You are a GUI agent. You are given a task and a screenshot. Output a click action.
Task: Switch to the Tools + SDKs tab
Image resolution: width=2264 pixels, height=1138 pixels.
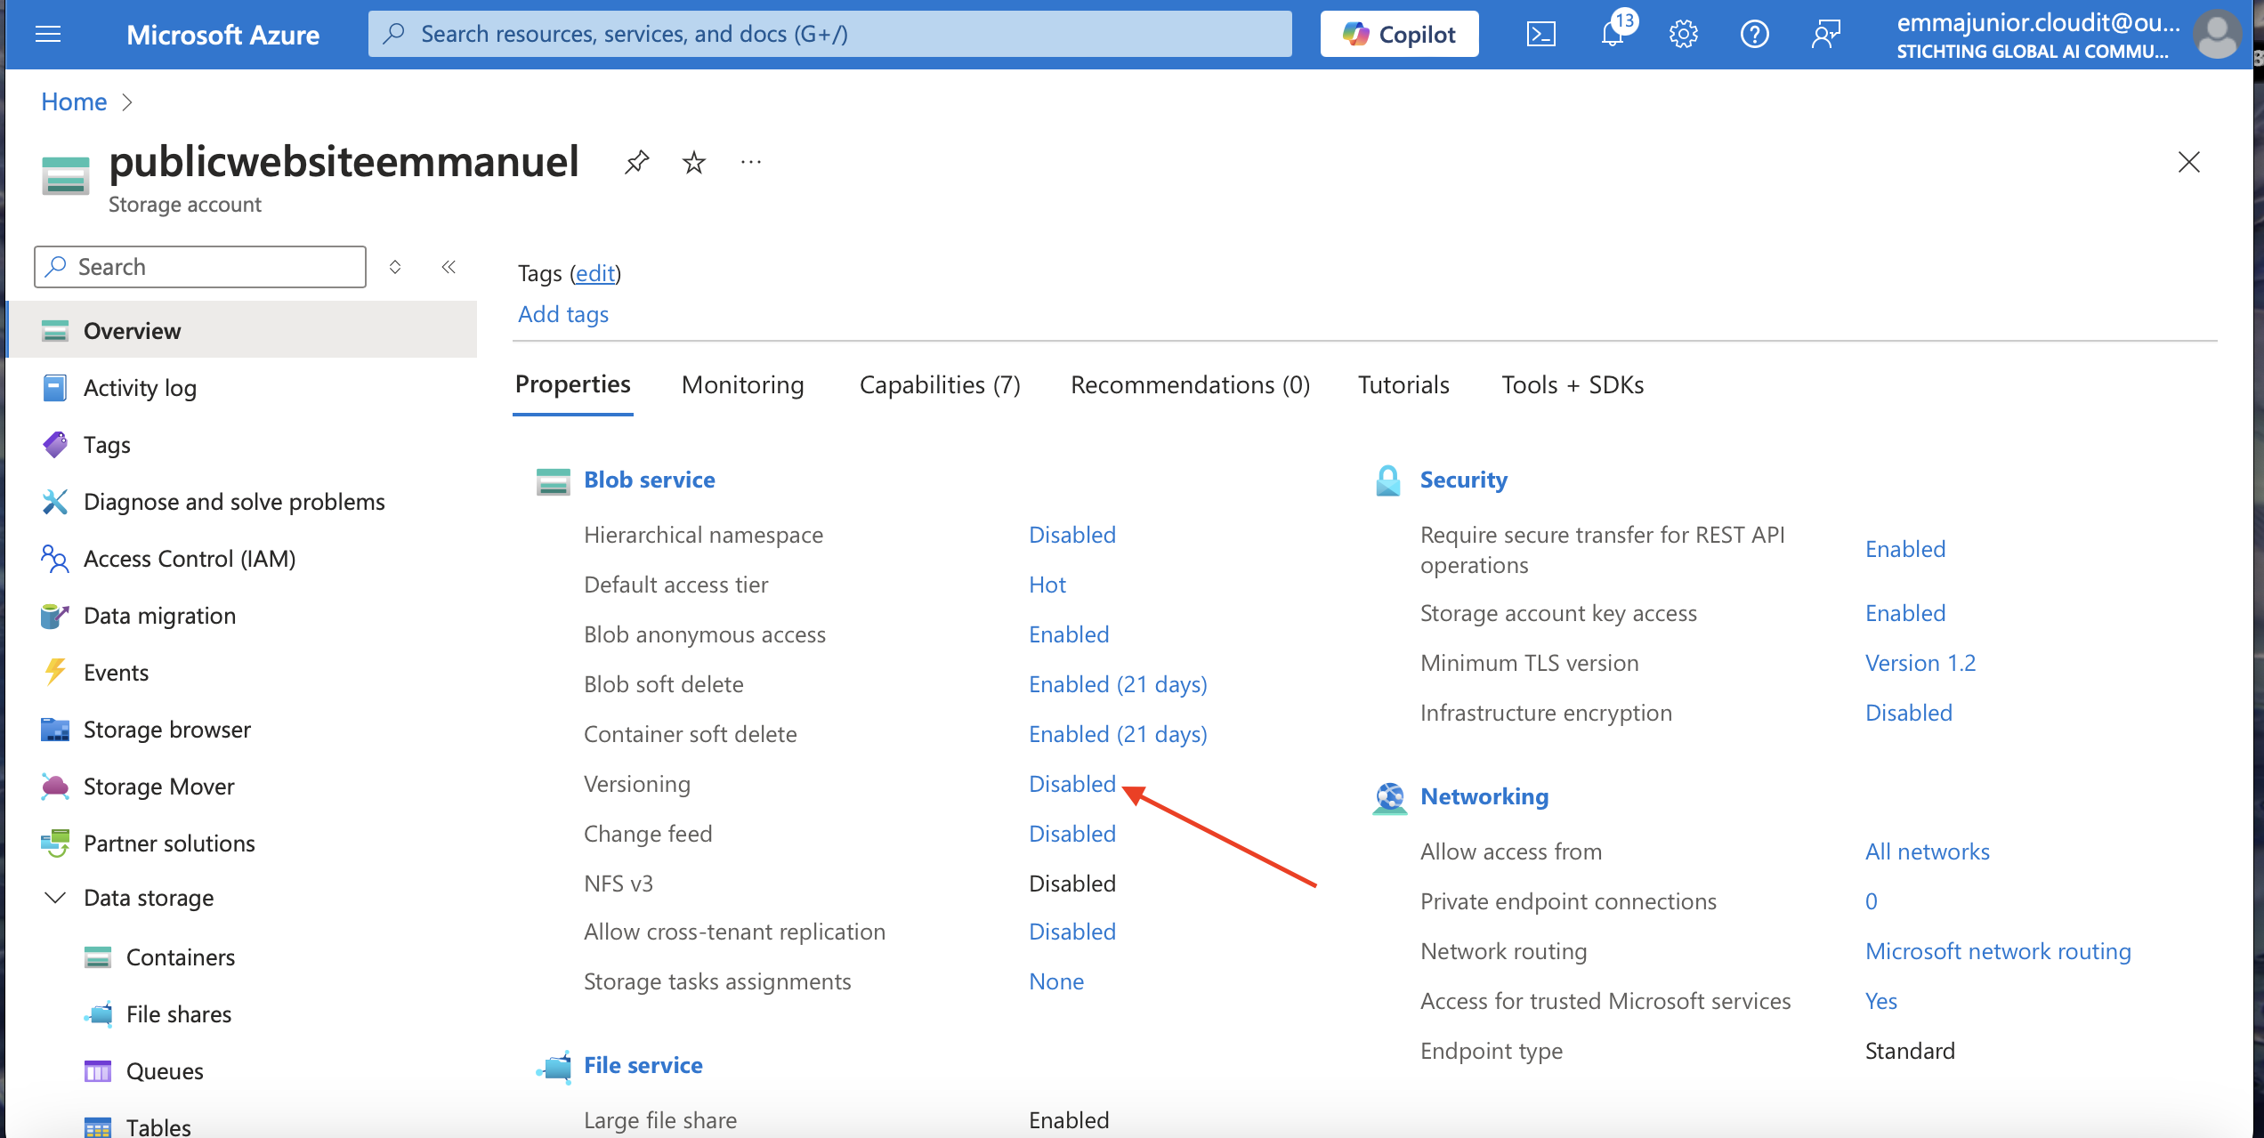1573,384
